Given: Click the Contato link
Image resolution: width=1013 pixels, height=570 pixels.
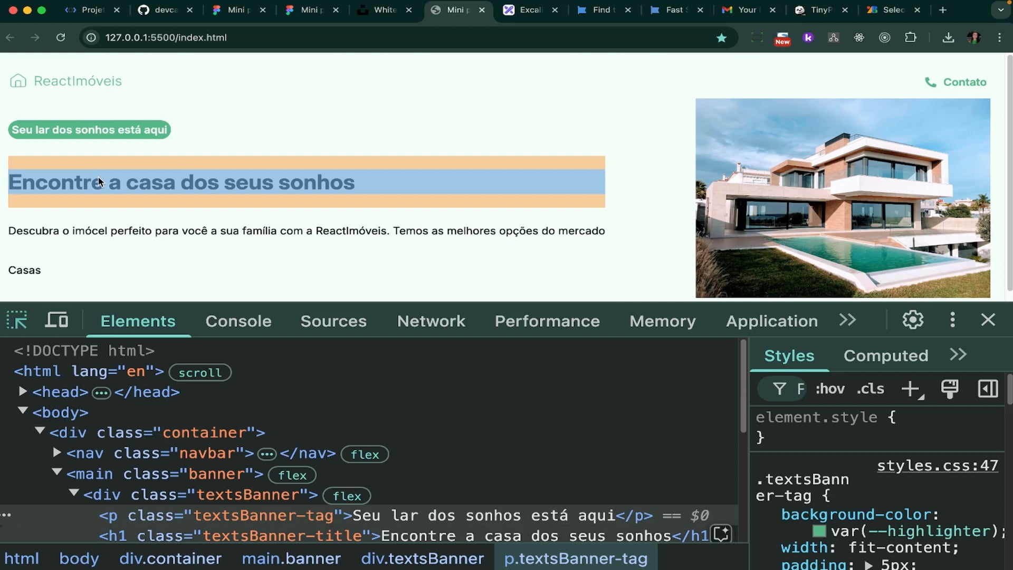Looking at the screenshot, I should (964, 82).
